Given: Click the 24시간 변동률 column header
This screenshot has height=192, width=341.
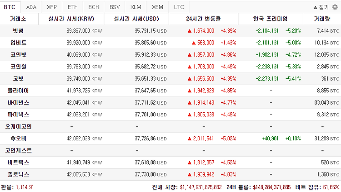Looking at the screenshot, I should (203, 19).
